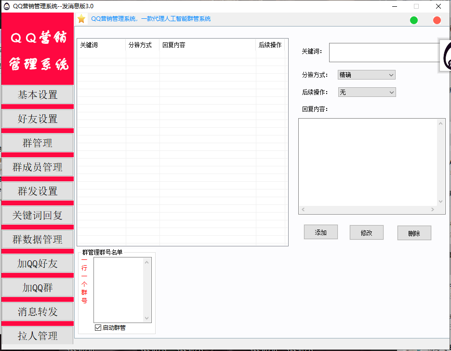Open the 拉人管理 section
Viewport: 451px width, 351px height.
(x=38, y=336)
